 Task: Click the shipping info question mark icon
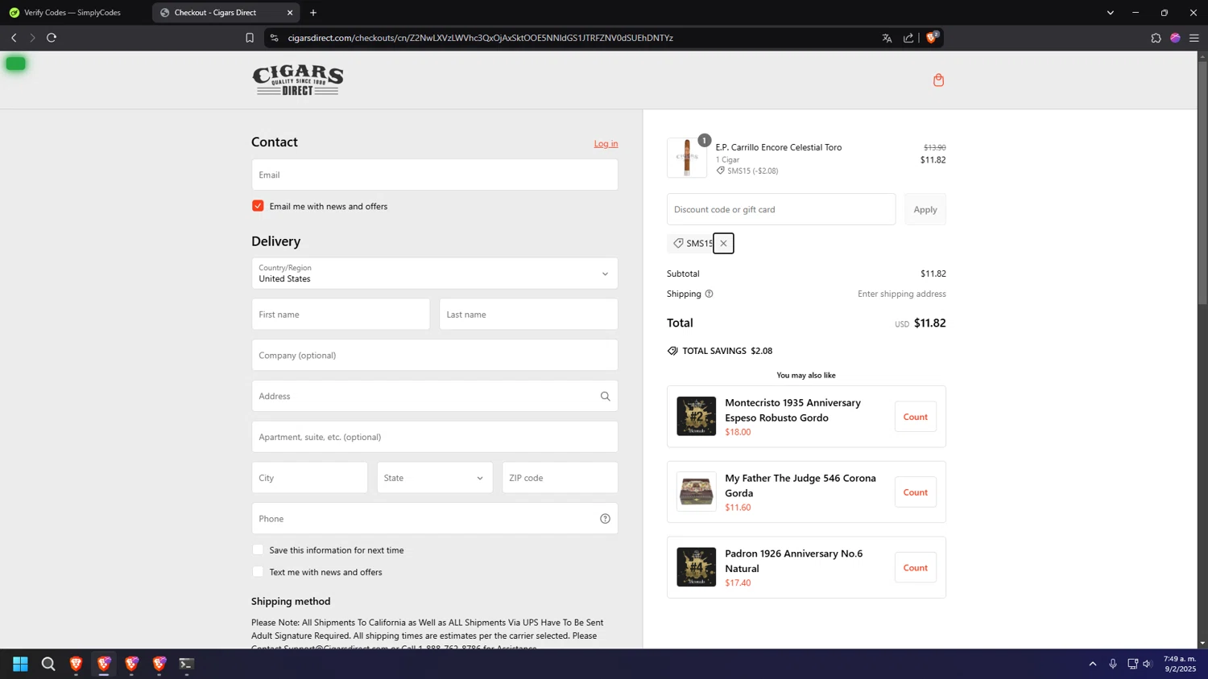[x=709, y=294]
